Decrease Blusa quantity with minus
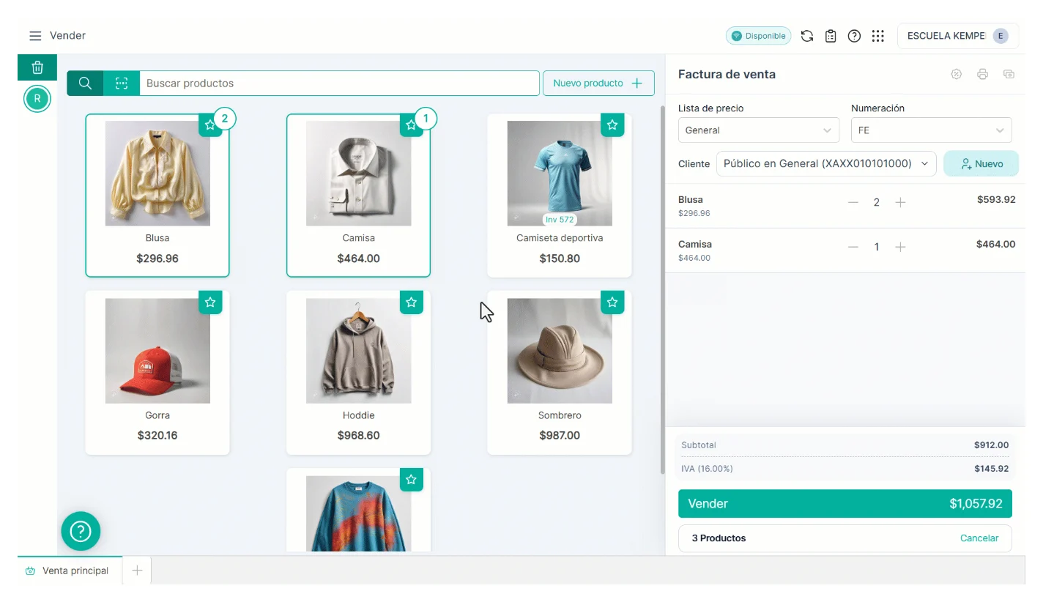This screenshot has height=602, width=1043. tap(853, 202)
